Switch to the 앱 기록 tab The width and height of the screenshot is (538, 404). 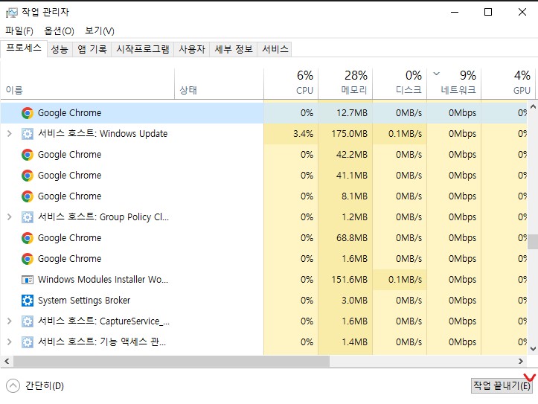(x=92, y=49)
